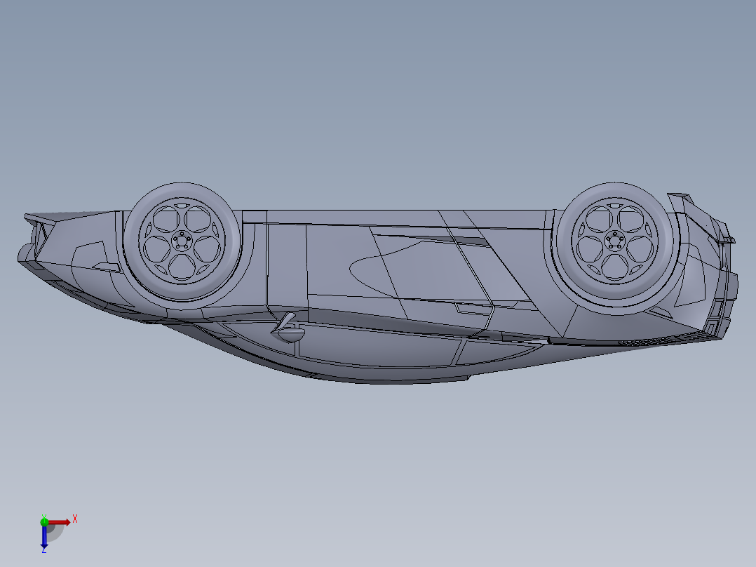Select the blue Z axis arrow of the triad
Image resolution: width=756 pixels, height=567 pixels.
click(44, 537)
